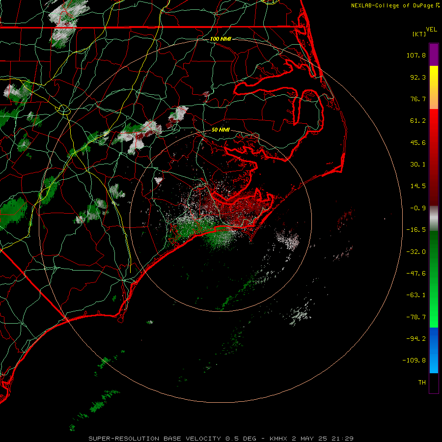This screenshot has height=442, width=442.
Task: Click the 14.5 legend value
Action: click(418, 186)
